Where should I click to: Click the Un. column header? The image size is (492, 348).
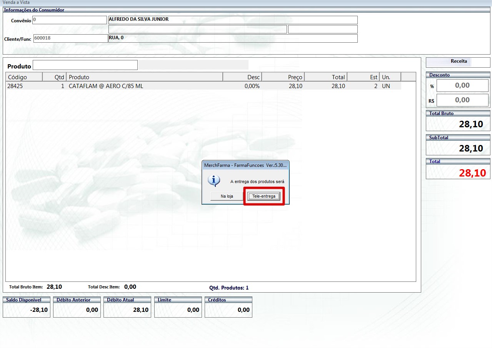(x=390, y=77)
